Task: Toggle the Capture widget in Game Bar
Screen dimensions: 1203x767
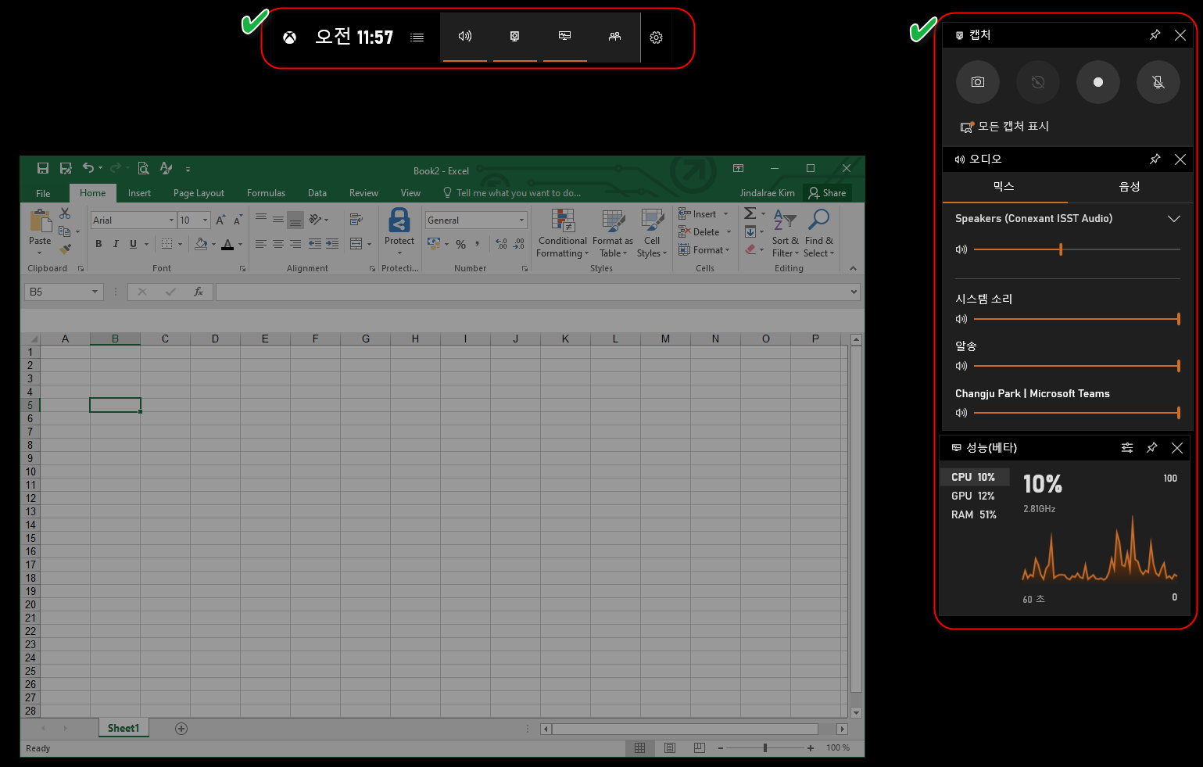Action: coord(514,37)
